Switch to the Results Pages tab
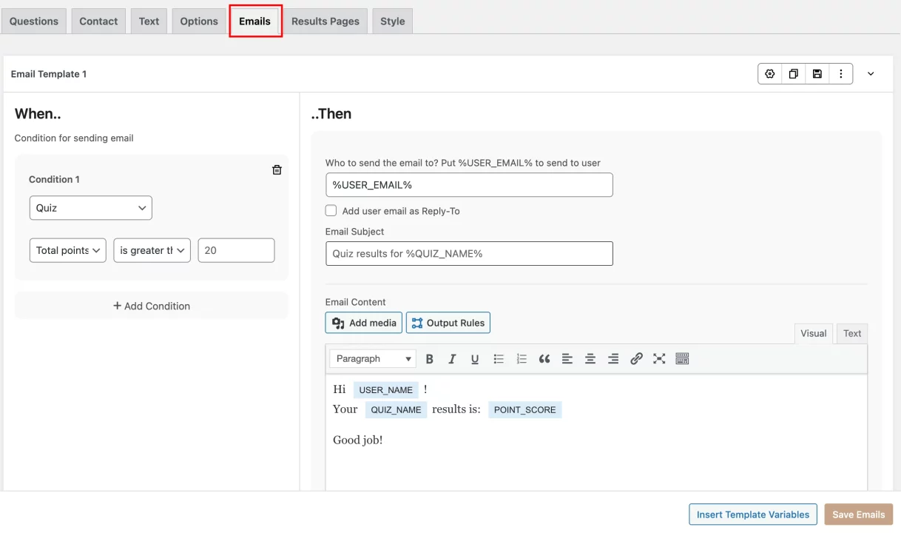 tap(325, 21)
